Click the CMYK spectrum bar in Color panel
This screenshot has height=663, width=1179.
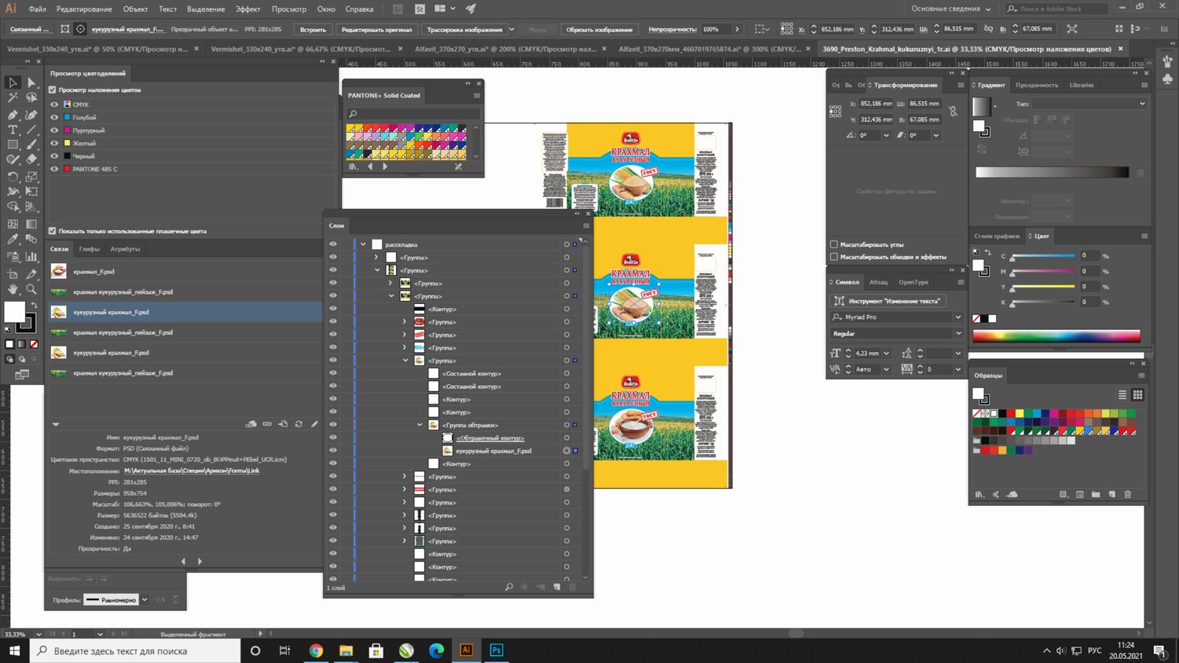tap(1056, 336)
